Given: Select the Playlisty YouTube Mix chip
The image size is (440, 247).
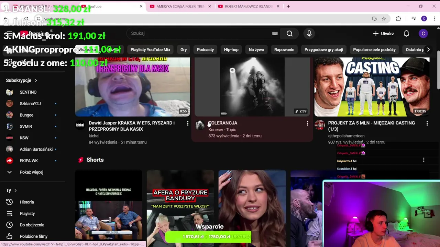Looking at the screenshot, I should point(150,49).
